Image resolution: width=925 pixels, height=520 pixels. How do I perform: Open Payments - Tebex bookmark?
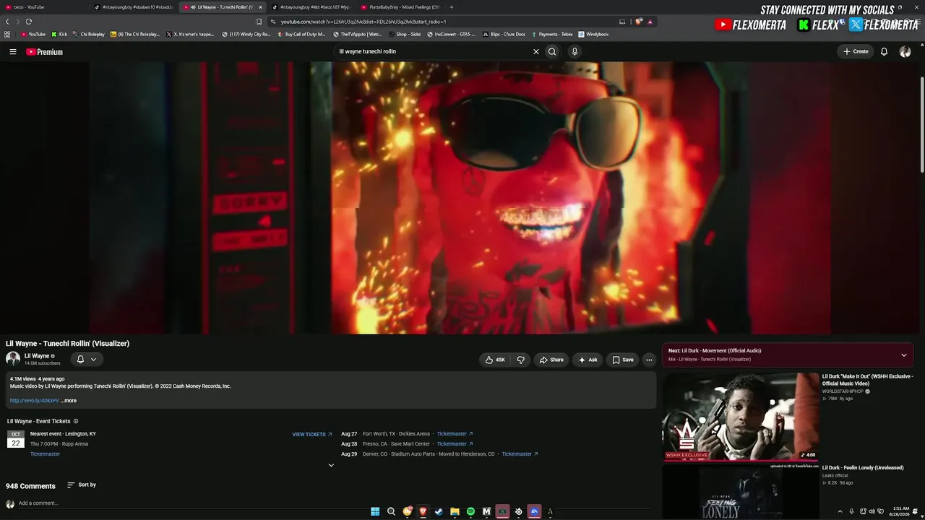(x=552, y=34)
